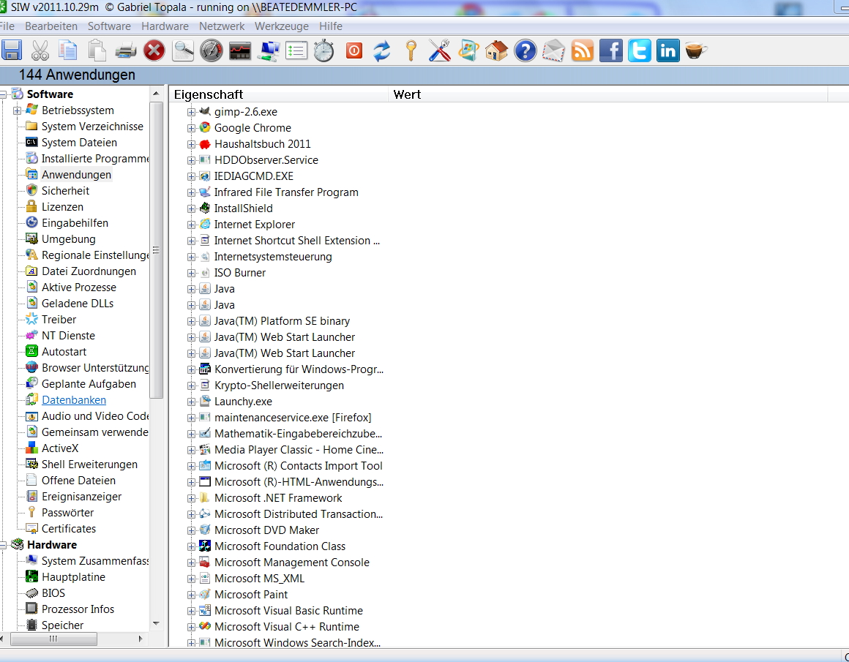The image size is (849, 662).
Task: Select BIOS under Hardware
Action: click(53, 593)
